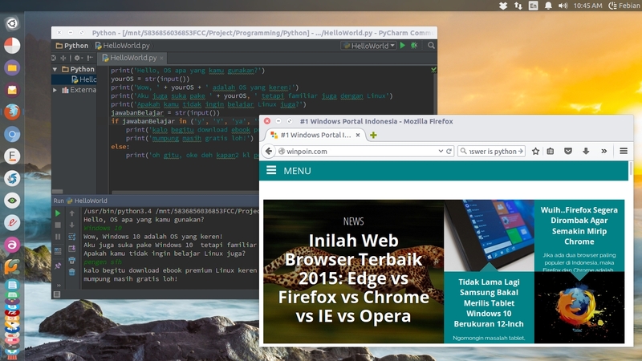Screen dimensions: 642x361
Task: Click the code line 'yourOS = str(input())'
Action: click(x=150, y=79)
